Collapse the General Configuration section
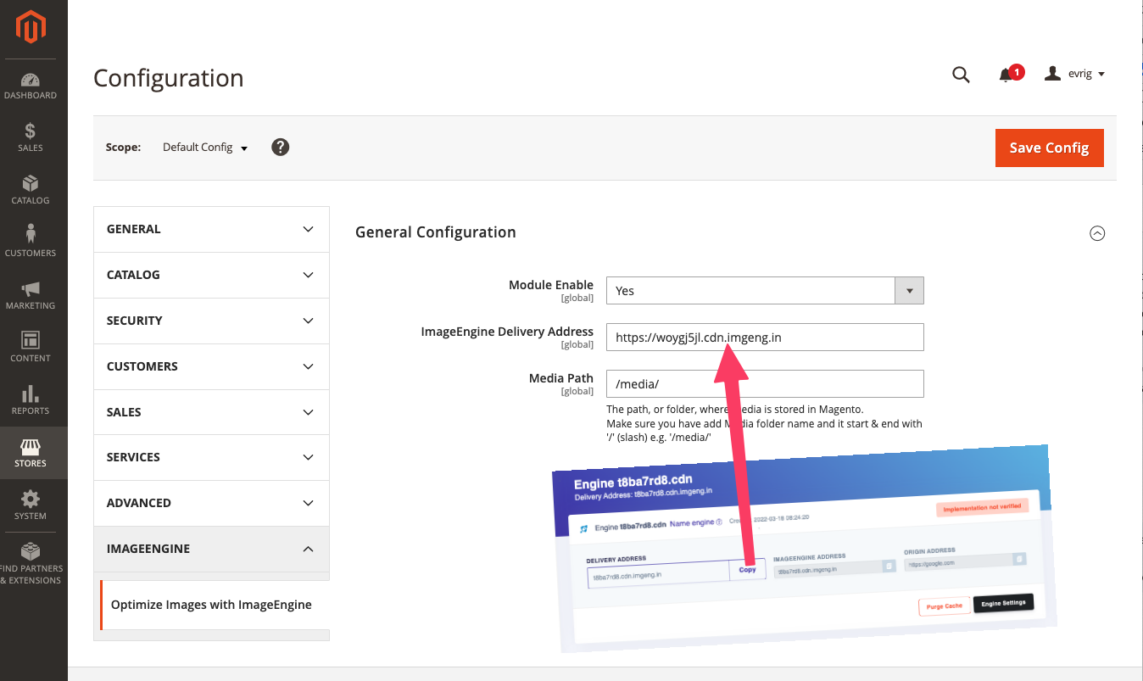The image size is (1143, 681). pos(1097,233)
